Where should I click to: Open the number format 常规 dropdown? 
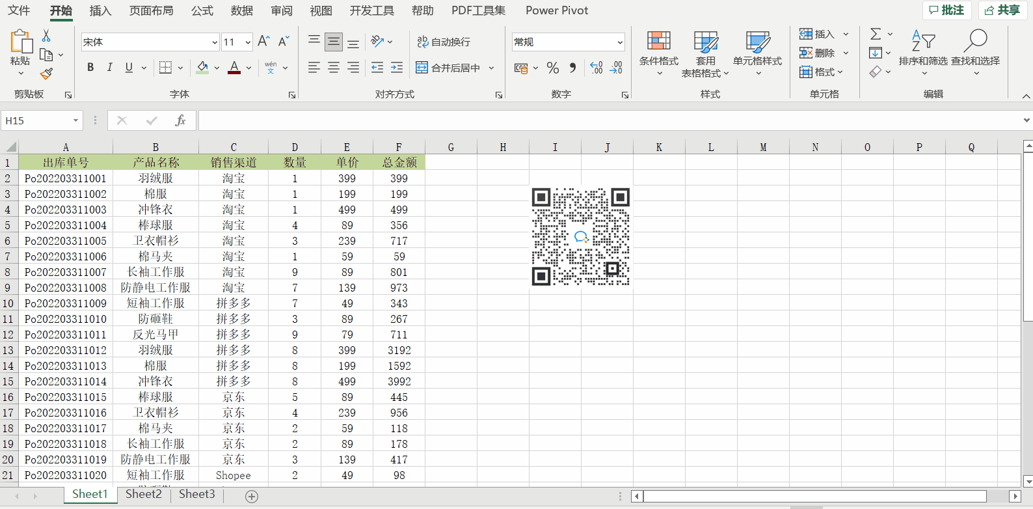pyautogui.click(x=620, y=42)
